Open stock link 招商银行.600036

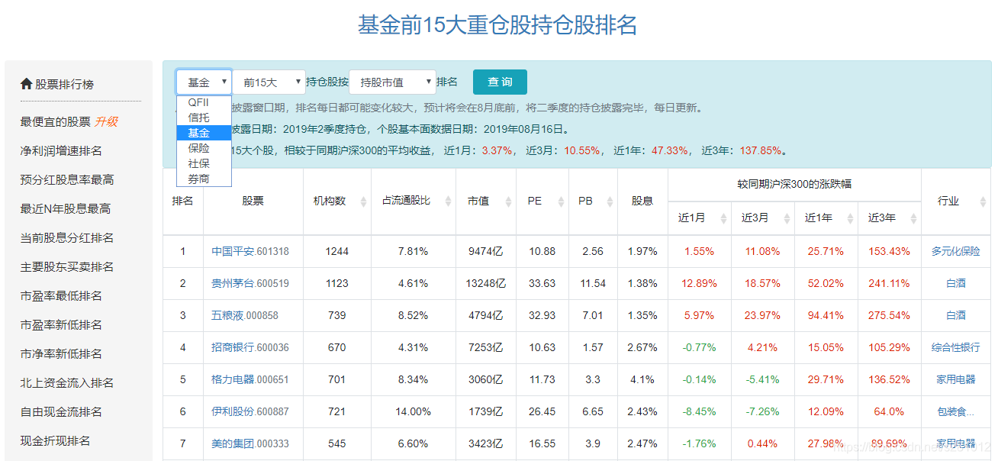pos(250,347)
